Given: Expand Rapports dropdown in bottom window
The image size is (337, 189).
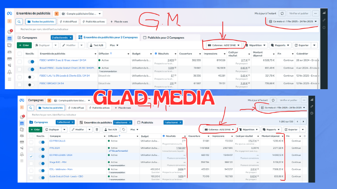Looking at the screenshot, I should (x=271, y=130).
